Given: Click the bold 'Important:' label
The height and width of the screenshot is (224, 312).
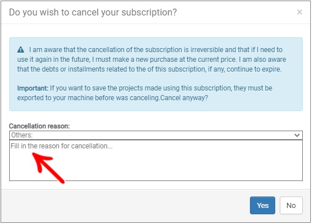Looking at the screenshot, I should pos(33,88).
